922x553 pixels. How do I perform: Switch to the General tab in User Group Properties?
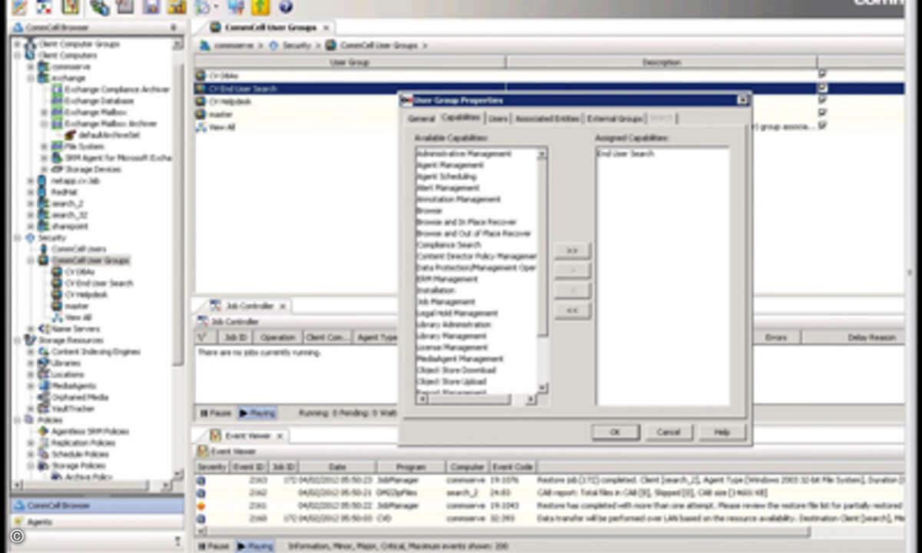[421, 119]
